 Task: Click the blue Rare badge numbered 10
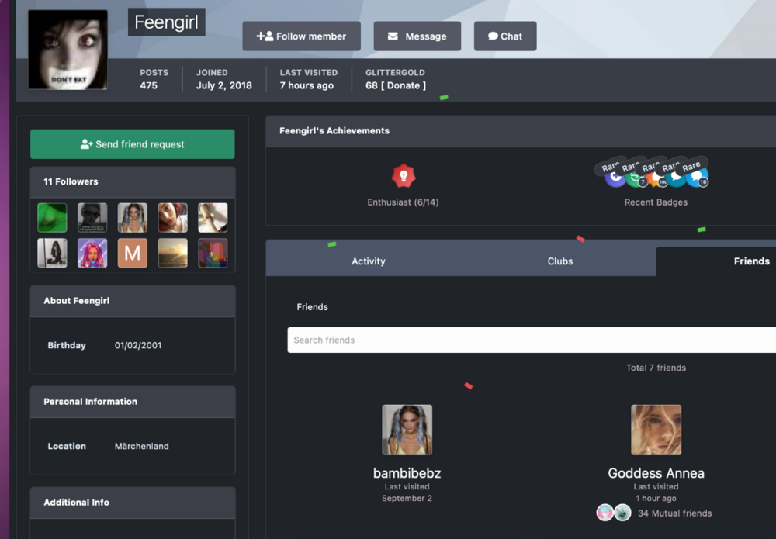coord(698,178)
